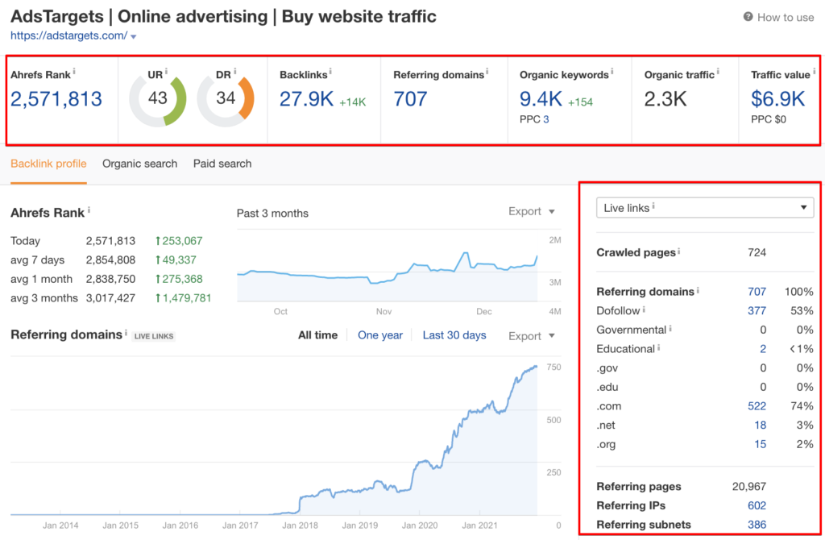Click info icon beside Referring domains in metrics bar
Screen dimensions: 825x540
[x=487, y=71]
